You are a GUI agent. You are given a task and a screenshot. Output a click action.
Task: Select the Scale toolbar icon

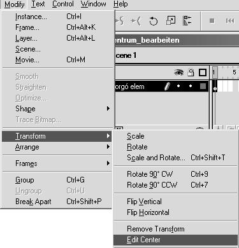coord(171,21)
